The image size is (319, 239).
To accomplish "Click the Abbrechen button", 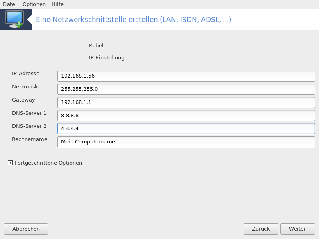I will [x=26, y=229].
